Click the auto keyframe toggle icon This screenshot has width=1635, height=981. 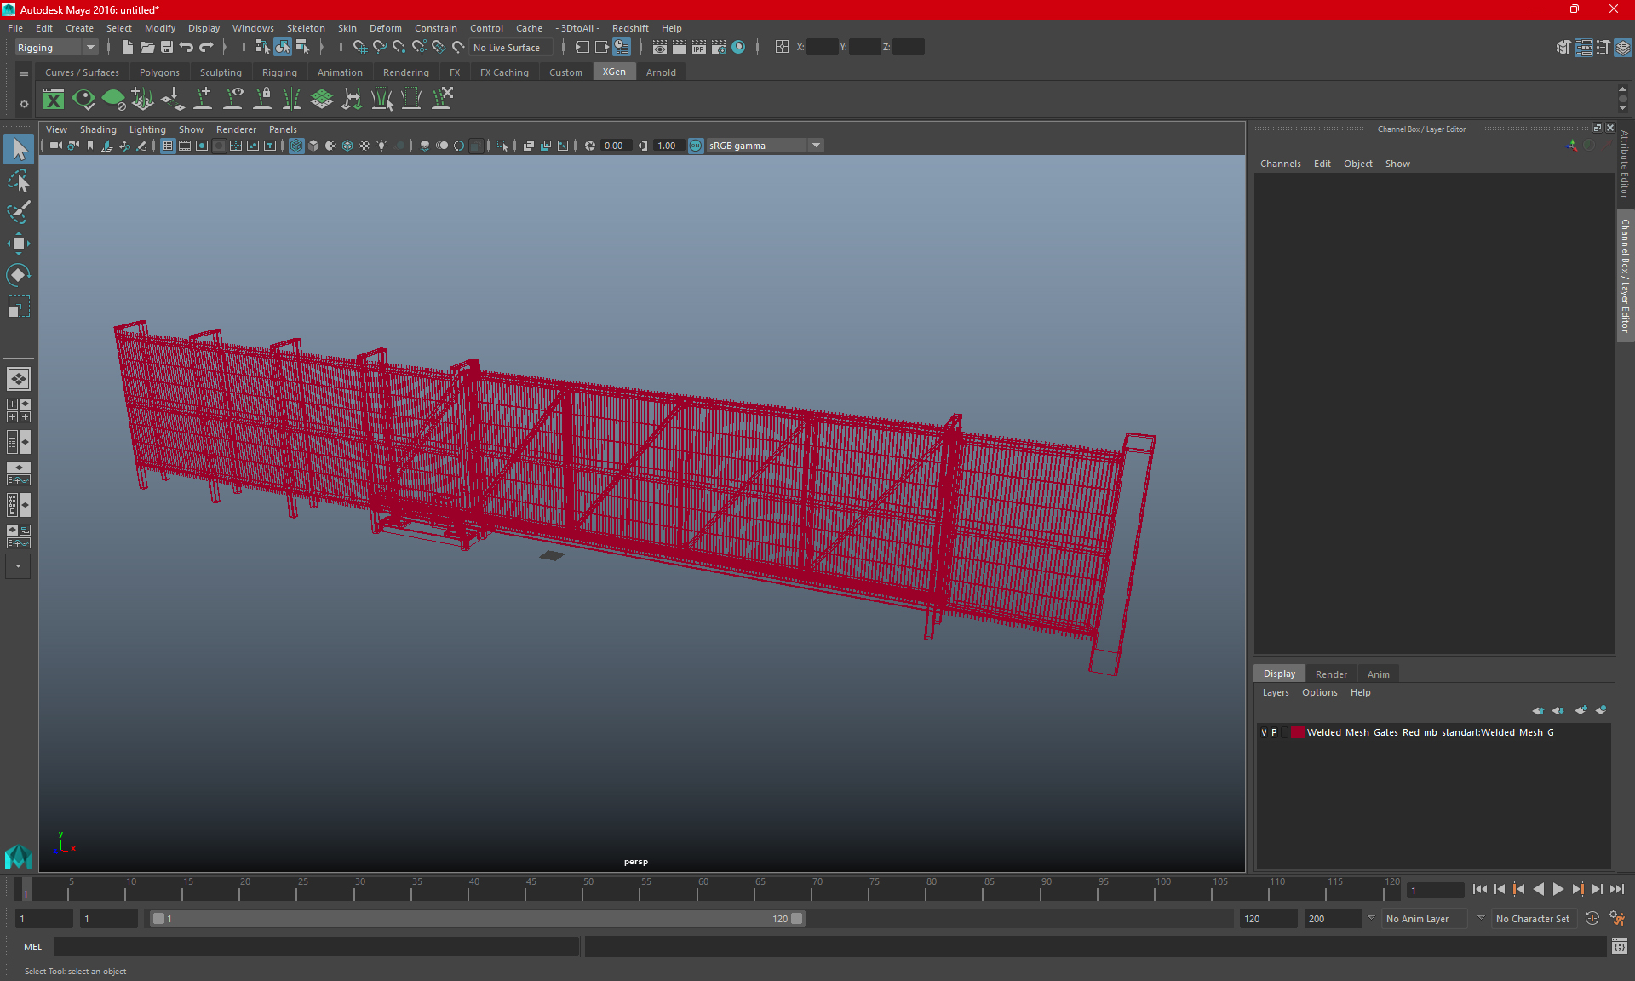pyautogui.click(x=1592, y=919)
